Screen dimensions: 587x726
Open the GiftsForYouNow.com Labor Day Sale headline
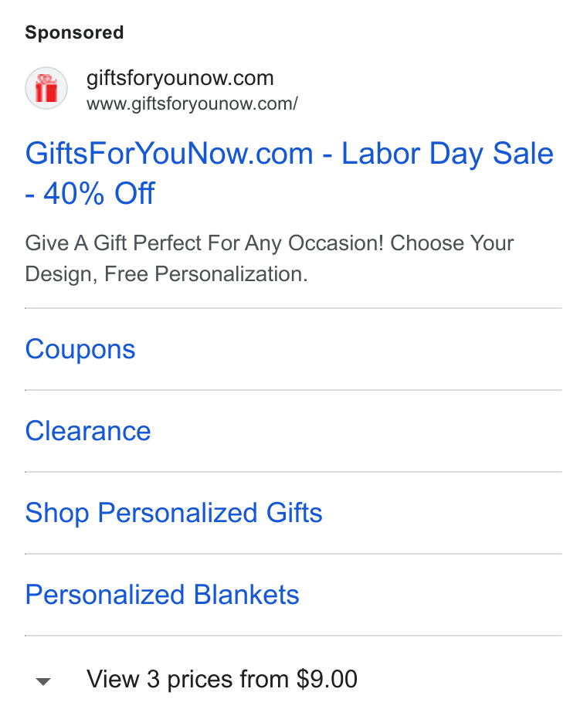point(290,173)
